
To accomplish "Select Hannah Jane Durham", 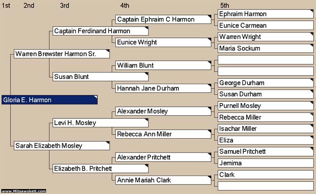I will [163, 88].
